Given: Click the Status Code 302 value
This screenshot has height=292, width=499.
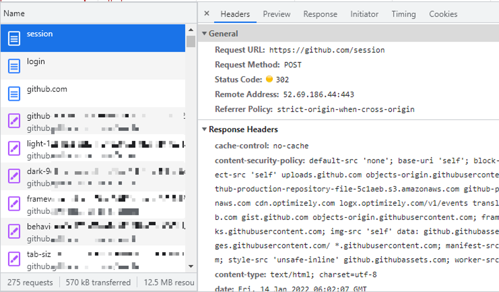Looking at the screenshot, I should [x=282, y=80].
